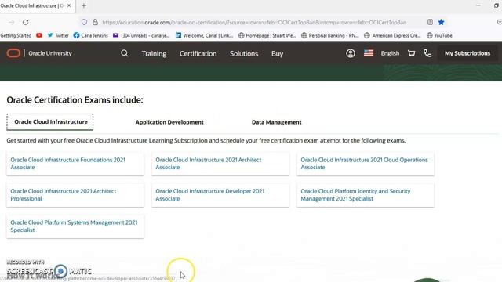
Task: Open the Certification menu
Action: coord(198,54)
